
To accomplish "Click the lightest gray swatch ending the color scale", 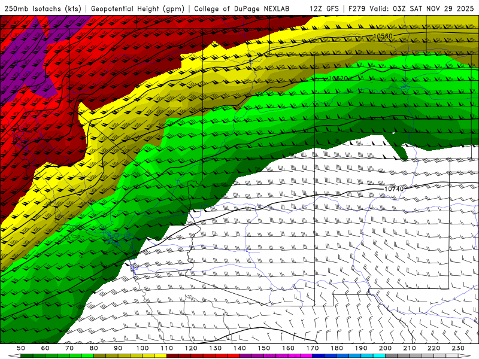I will point(452,356).
